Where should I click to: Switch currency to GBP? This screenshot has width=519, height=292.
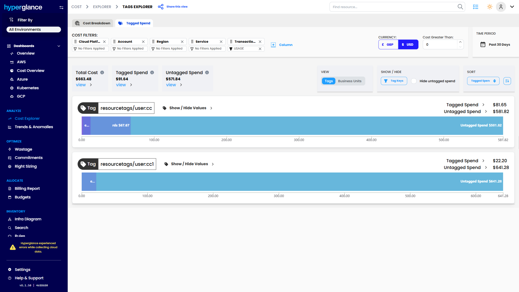coord(388,45)
